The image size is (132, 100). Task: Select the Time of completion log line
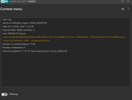coord(35,51)
